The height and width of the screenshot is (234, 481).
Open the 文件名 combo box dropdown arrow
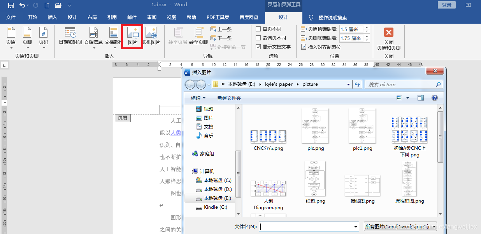356,226
